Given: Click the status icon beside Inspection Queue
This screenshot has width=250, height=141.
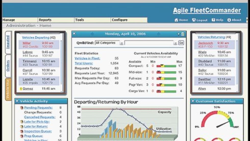Looking at the screenshot, I should click(21, 131).
